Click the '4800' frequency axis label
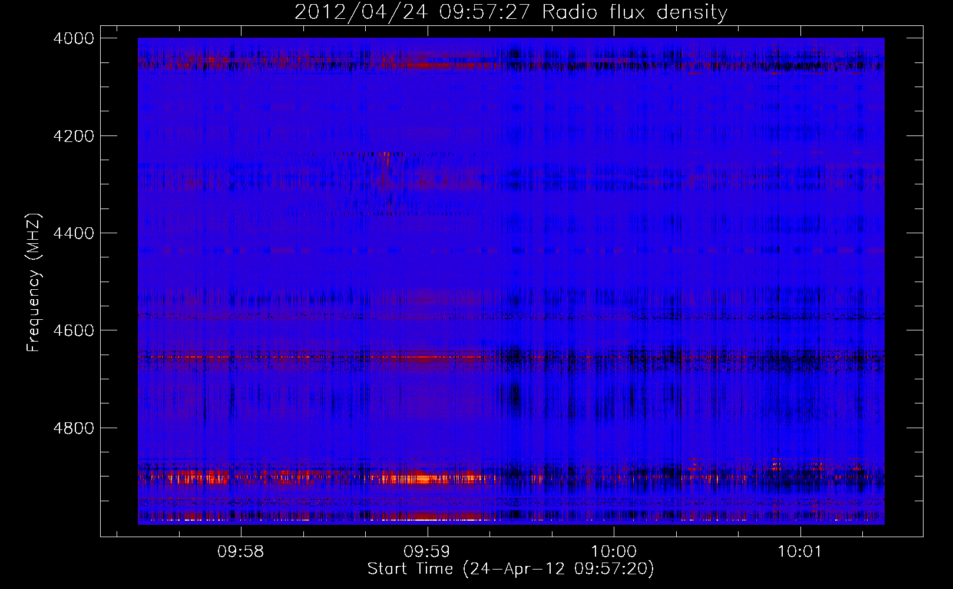The image size is (953, 589). coord(74,428)
